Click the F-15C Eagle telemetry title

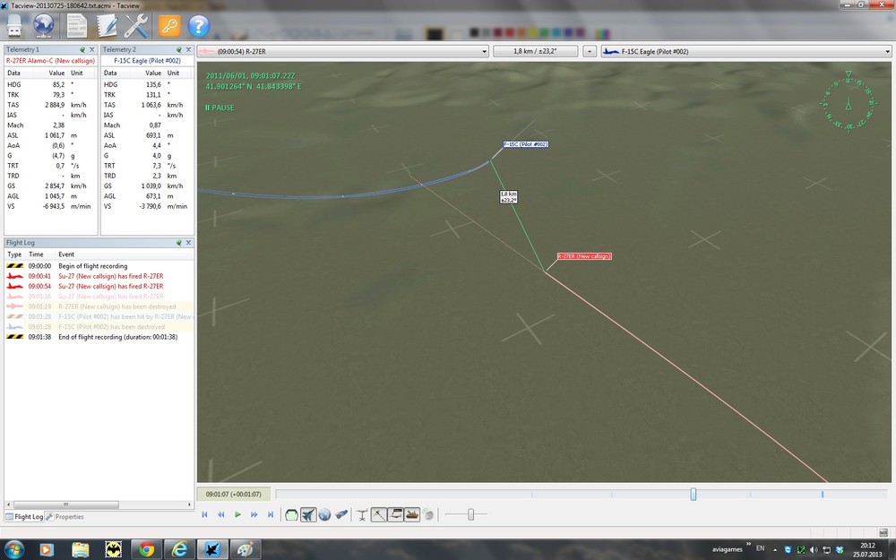[x=147, y=61]
